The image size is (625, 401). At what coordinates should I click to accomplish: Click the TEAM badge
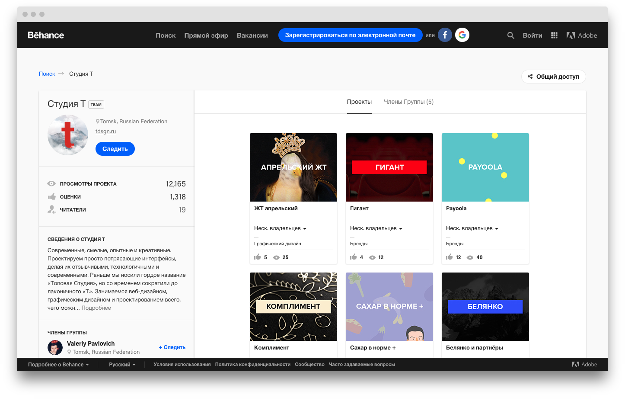click(96, 104)
